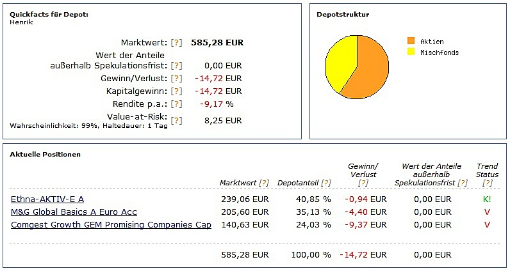Click help icon for Spekulationsfrist quickfact
Screen dimensions: 510x271
click(177, 65)
